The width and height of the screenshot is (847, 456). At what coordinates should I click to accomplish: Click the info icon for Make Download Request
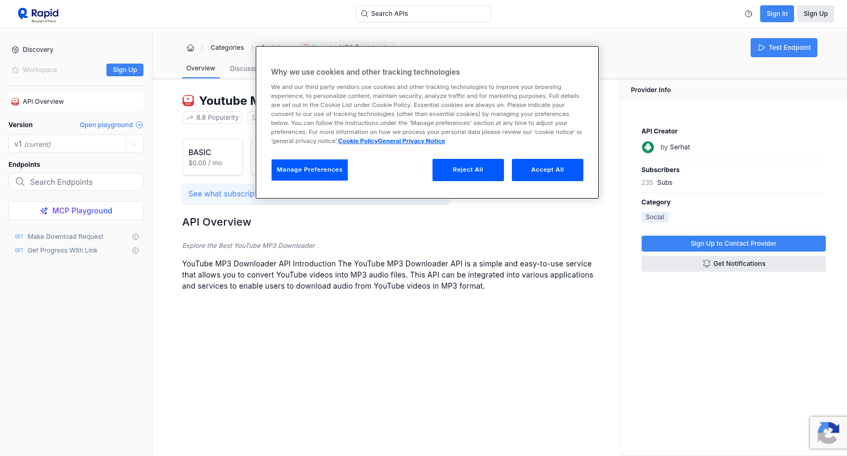pyautogui.click(x=136, y=237)
